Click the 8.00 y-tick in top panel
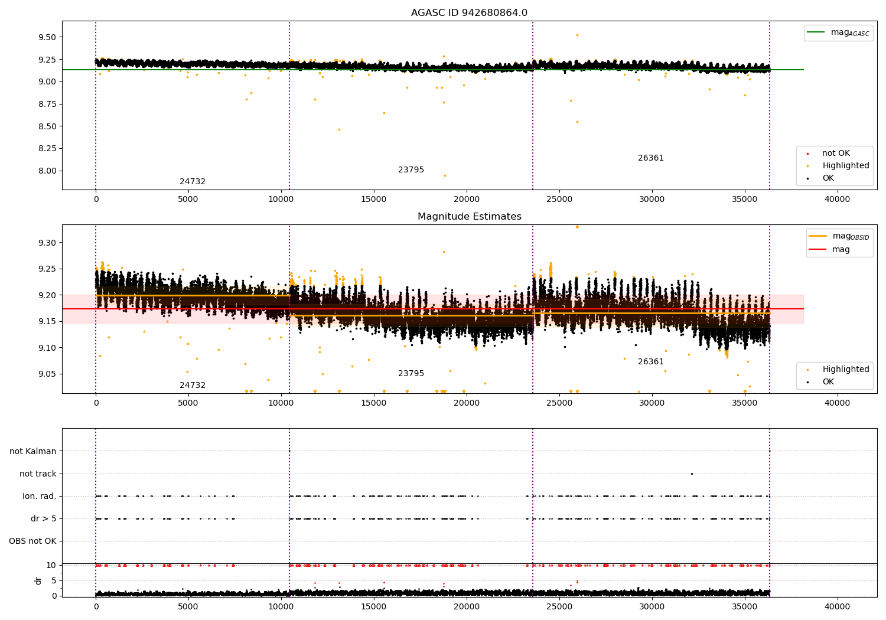 [x=47, y=171]
